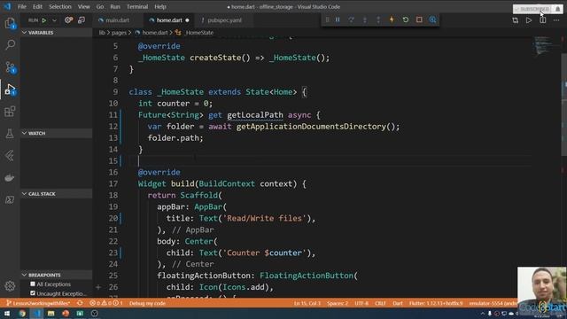The width and height of the screenshot is (567, 319).
Task: Click the git branch status item
Action: click(x=38, y=303)
